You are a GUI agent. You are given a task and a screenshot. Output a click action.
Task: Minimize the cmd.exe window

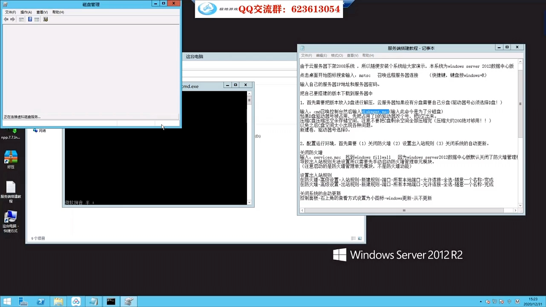click(x=227, y=85)
